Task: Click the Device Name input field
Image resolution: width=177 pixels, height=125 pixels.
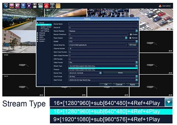Action: tap(103, 24)
